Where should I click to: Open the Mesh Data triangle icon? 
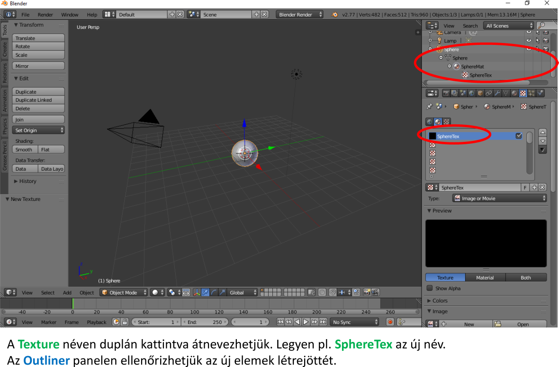[x=505, y=93]
